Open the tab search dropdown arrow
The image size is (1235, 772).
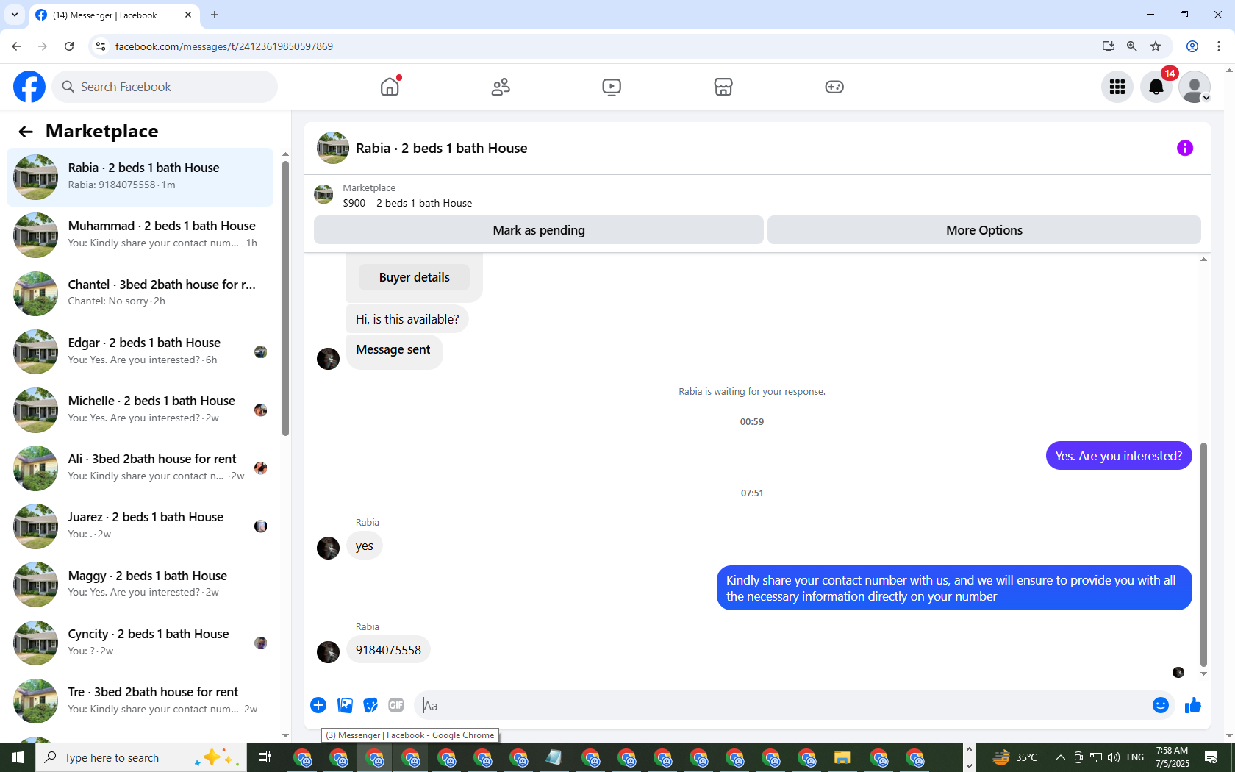click(x=15, y=15)
